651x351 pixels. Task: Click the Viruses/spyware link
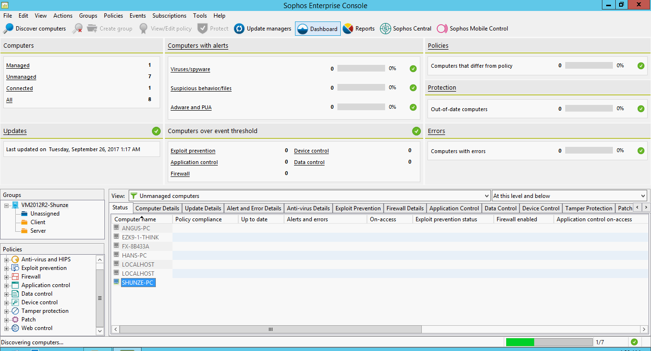coord(190,69)
